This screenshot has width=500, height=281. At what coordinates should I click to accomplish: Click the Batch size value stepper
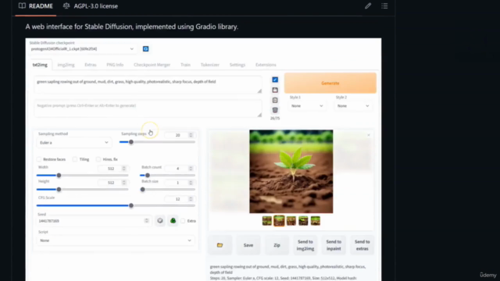191,183
